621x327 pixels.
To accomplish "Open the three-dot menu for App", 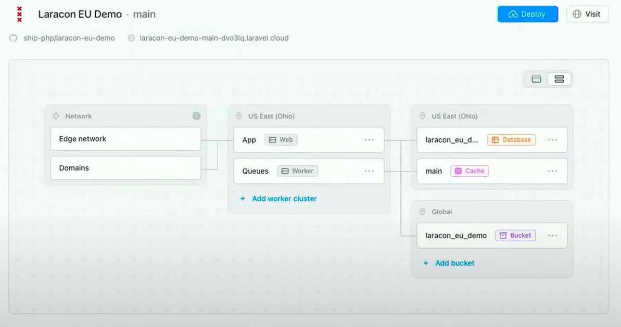I will point(369,139).
